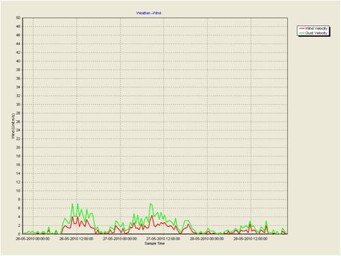Click the 10 value on Y axis
The image size is (341, 256).
(x=18, y=190)
